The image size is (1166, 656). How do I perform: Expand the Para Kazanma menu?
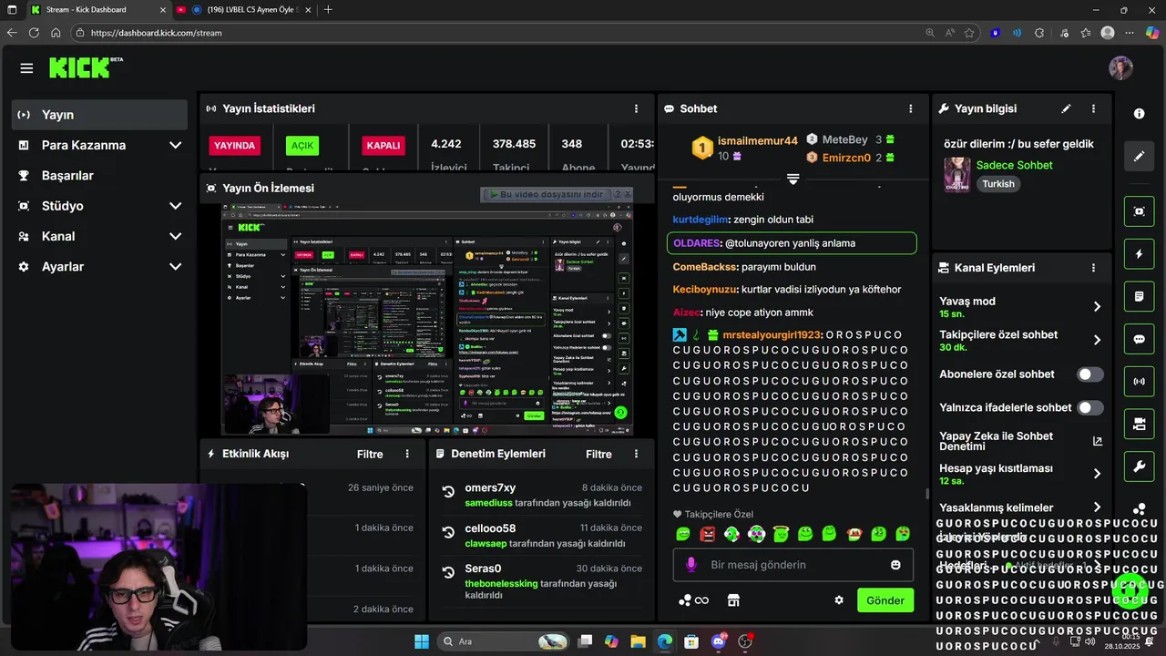(175, 145)
